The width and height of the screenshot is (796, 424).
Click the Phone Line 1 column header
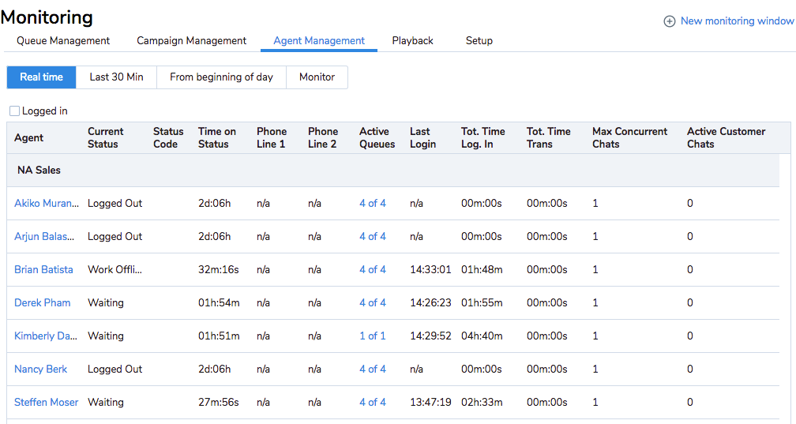272,137
